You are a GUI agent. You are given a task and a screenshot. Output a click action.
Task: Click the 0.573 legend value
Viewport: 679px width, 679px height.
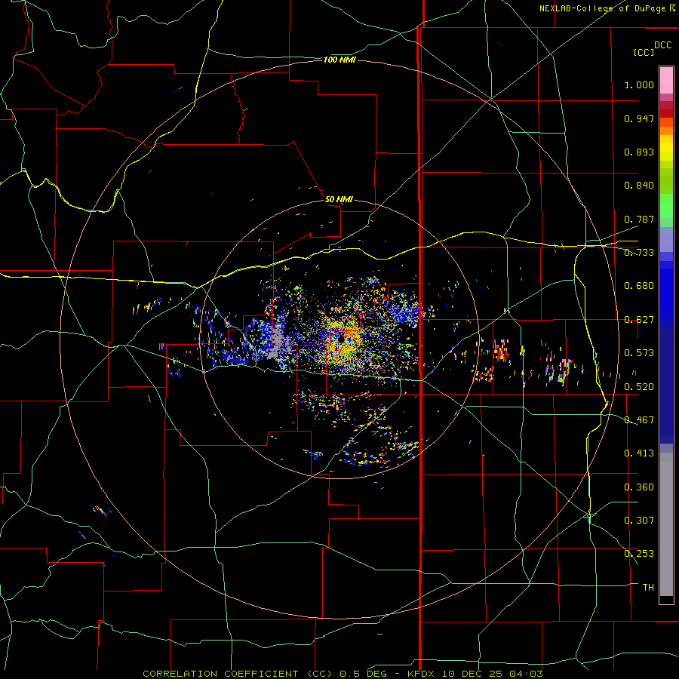tap(639, 353)
